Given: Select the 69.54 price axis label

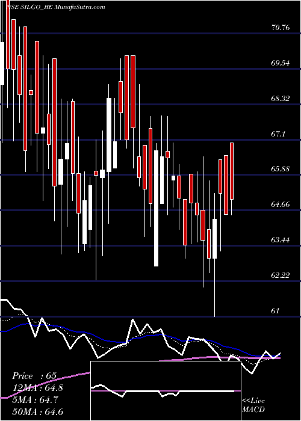Looking at the screenshot, I should [281, 63].
